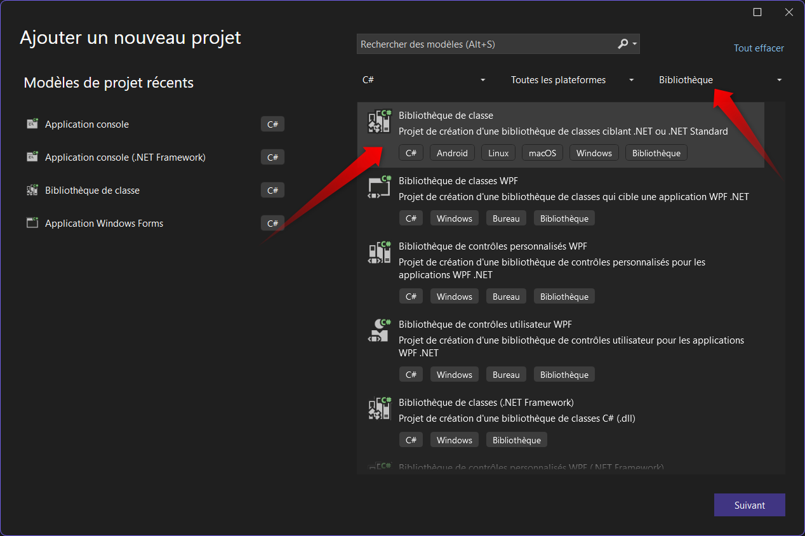Click the Tout effacer link
This screenshot has height=536, width=805.
click(759, 48)
